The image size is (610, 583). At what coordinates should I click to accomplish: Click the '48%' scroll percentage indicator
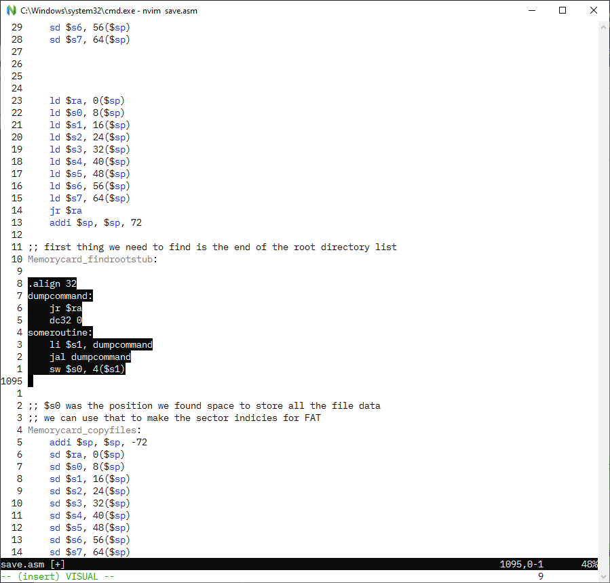click(x=590, y=564)
